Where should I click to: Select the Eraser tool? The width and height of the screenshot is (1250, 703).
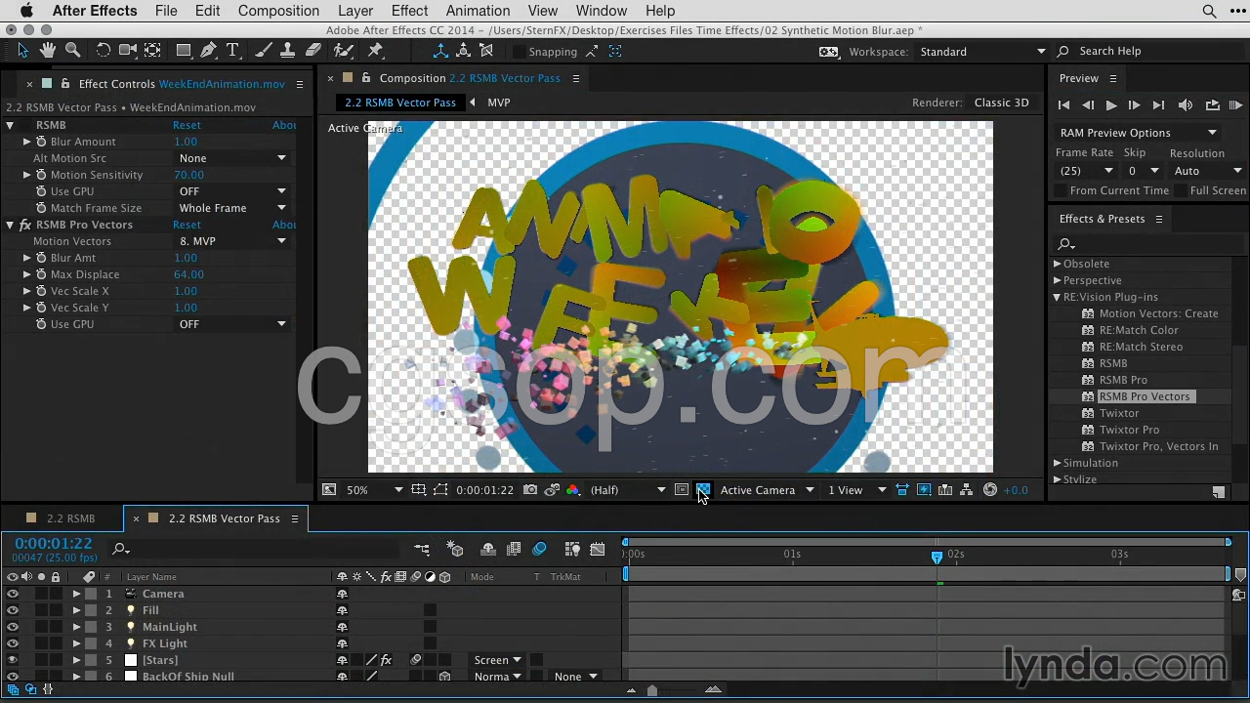313,51
